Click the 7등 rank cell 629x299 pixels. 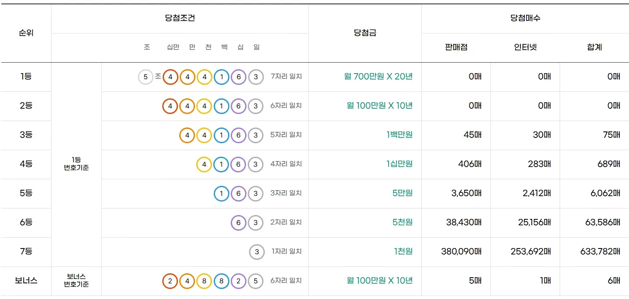click(26, 252)
